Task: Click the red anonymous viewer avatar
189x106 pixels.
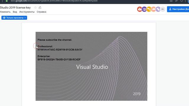Action: tap(140, 9)
